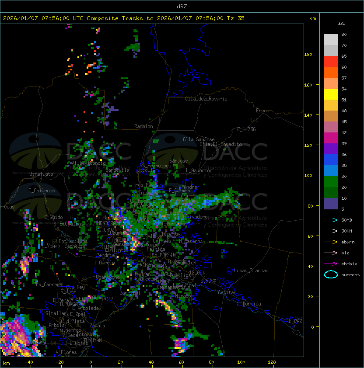The width and height of the screenshot is (364, 368).
Task: Click the L_Vegas label
Action: click(x=51, y=246)
